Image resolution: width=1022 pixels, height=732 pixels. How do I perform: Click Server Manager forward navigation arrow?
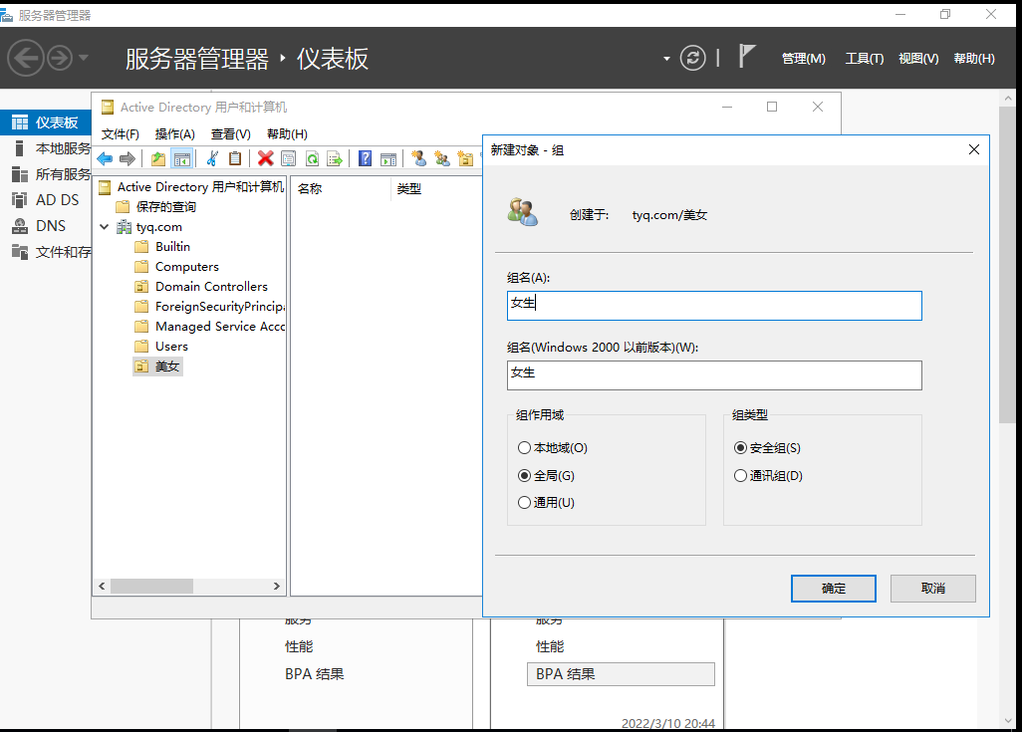click(x=60, y=58)
